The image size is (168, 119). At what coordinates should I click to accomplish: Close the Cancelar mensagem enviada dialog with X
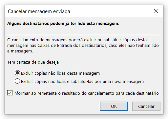pos(156,11)
